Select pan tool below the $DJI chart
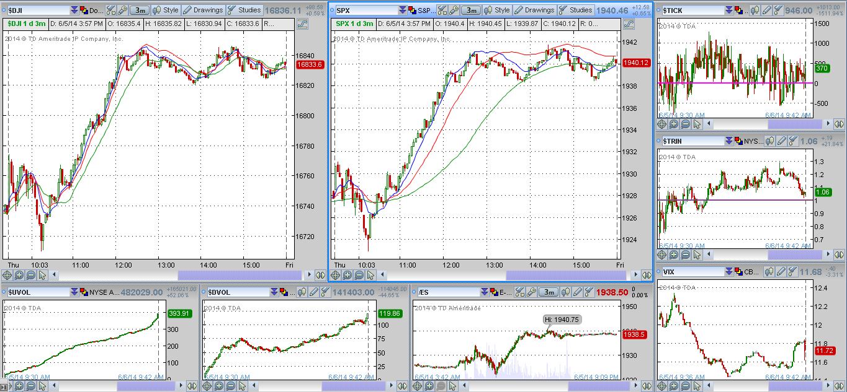This screenshot has width=847, height=392. 7,275
